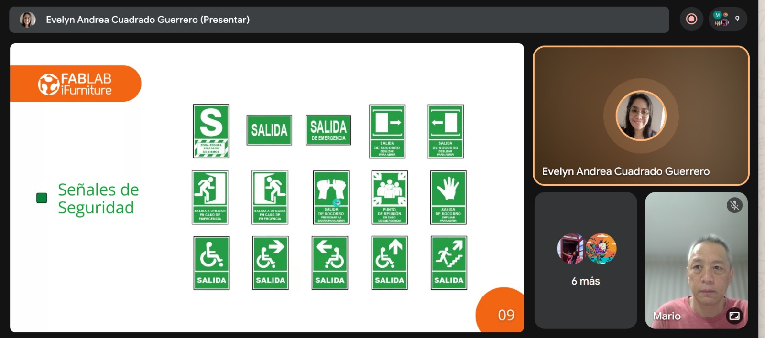The image size is (765, 338).
Task: Click the single-hand 'empujar' socorro sign
Action: point(448,197)
